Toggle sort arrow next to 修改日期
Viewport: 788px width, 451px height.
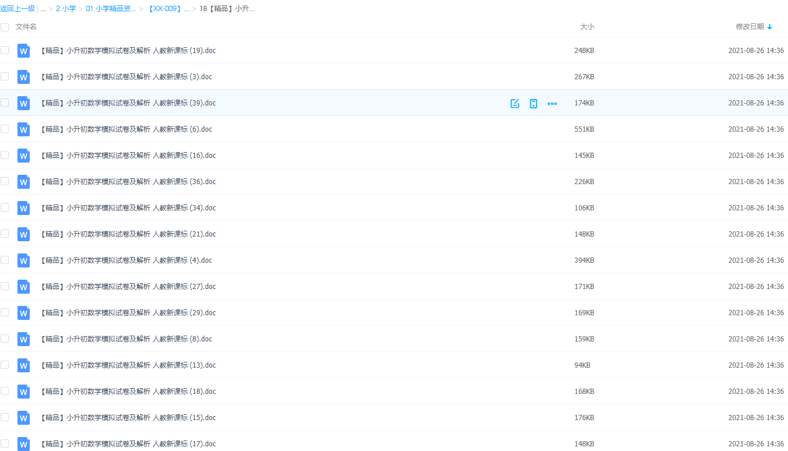(x=770, y=27)
